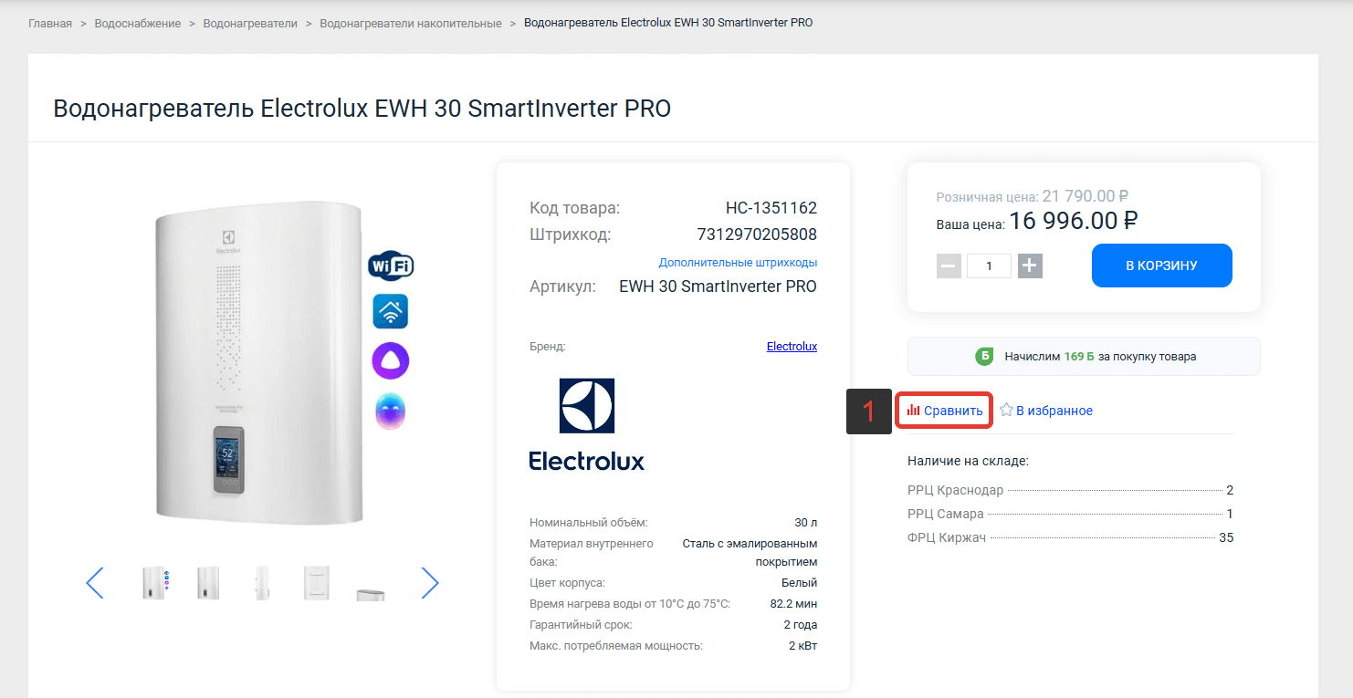Click the Marusya assistant face icon
Viewport: 1353px width, 698px height.
click(x=391, y=411)
